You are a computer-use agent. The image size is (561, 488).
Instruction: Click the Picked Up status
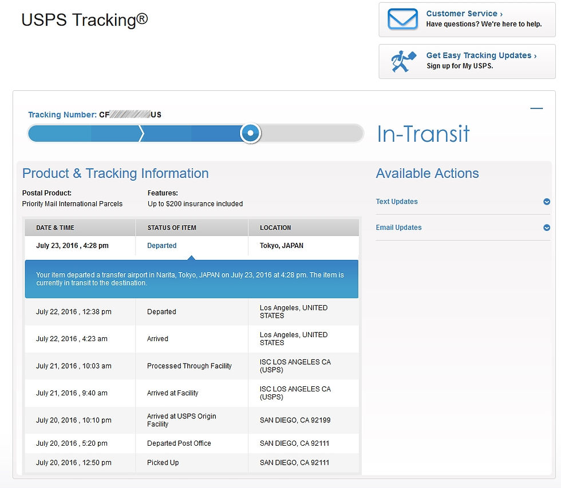tap(163, 463)
